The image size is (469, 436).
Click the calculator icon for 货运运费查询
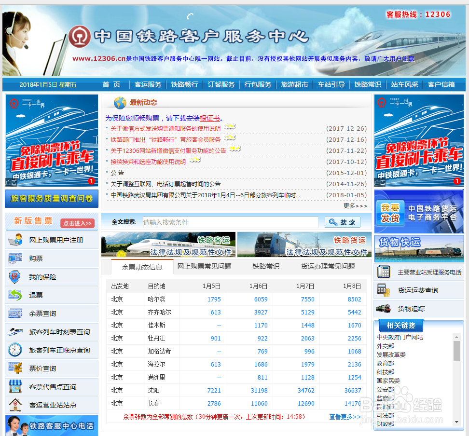[384, 290]
